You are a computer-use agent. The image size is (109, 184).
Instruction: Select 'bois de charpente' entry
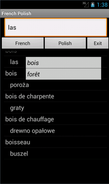pos(55,96)
